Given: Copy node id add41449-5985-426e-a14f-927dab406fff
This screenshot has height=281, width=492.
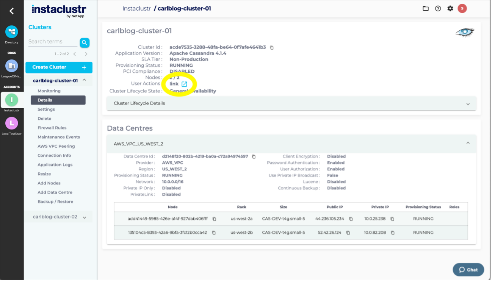Looking at the screenshot, I should [214, 219].
